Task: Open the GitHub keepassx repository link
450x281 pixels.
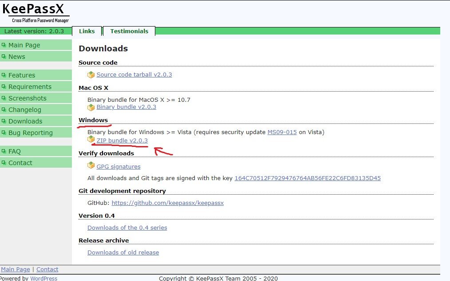Action: tap(168, 203)
